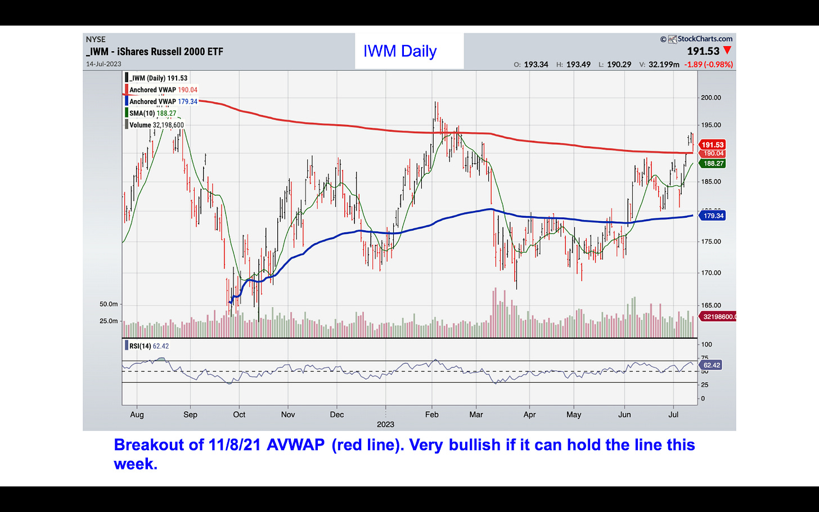Click the Mar month label on time axis
819x512 pixels.
coord(476,415)
